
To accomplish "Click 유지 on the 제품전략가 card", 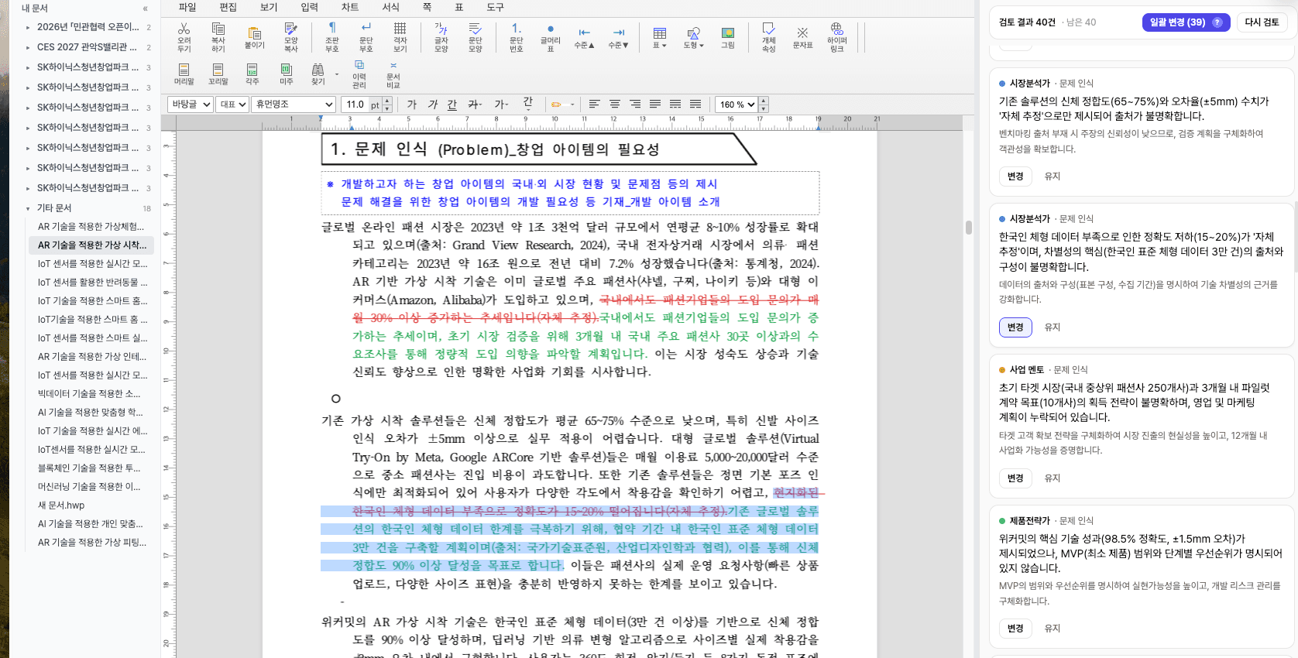I will 1052,629.
